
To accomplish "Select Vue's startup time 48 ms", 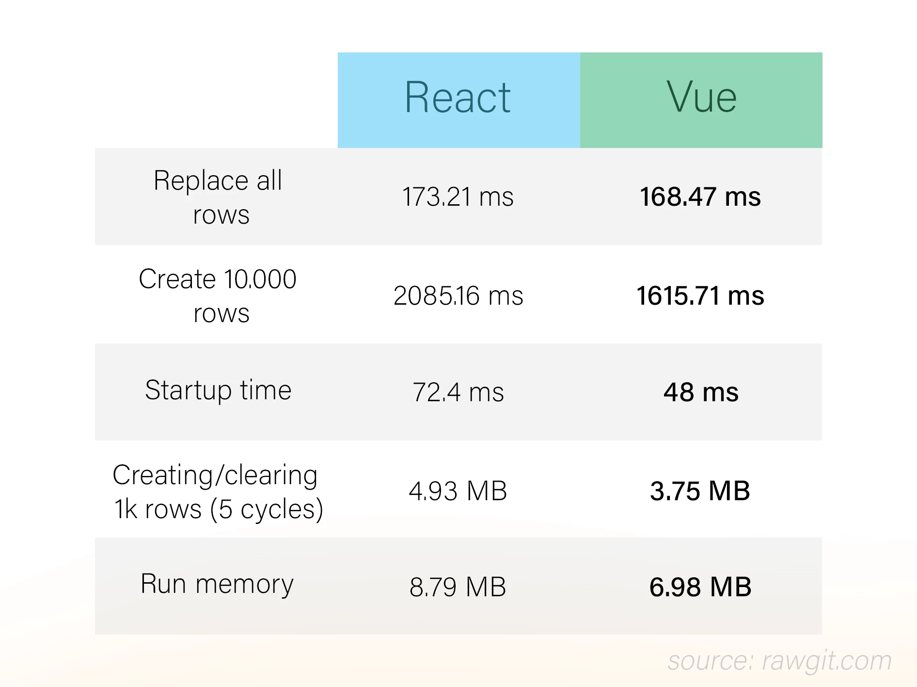I will [701, 392].
